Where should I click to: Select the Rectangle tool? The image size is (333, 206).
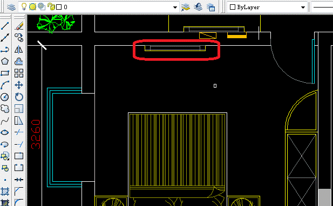click(5, 73)
